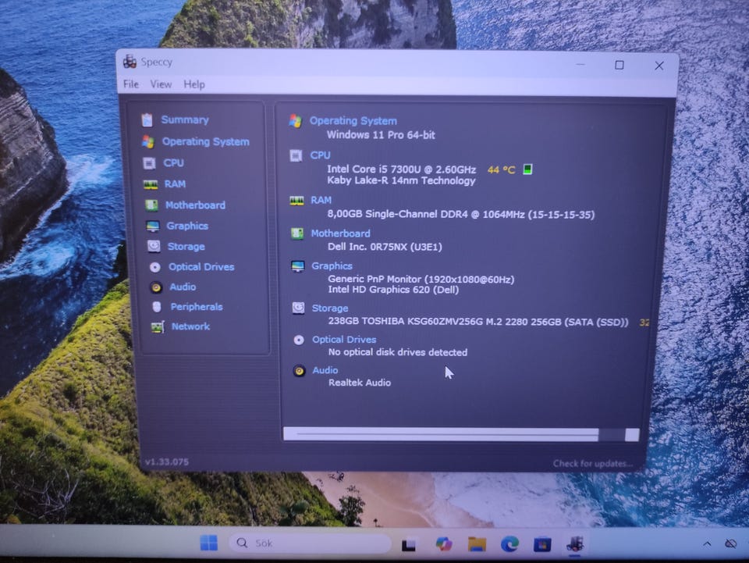The image size is (749, 563).
Task: Click the Check for updates link
Action: (x=592, y=463)
